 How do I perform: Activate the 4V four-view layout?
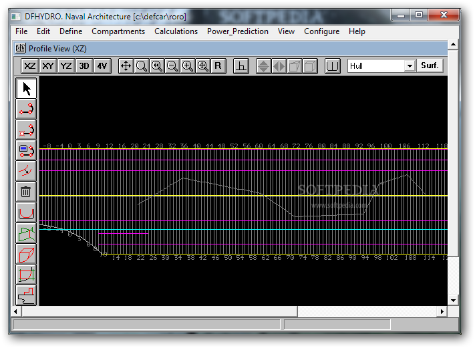tap(102, 66)
